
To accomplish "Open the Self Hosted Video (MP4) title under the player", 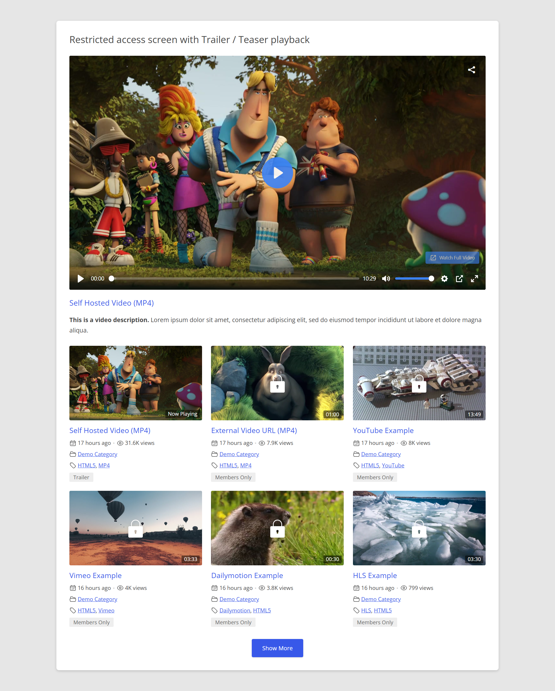I will tap(111, 303).
